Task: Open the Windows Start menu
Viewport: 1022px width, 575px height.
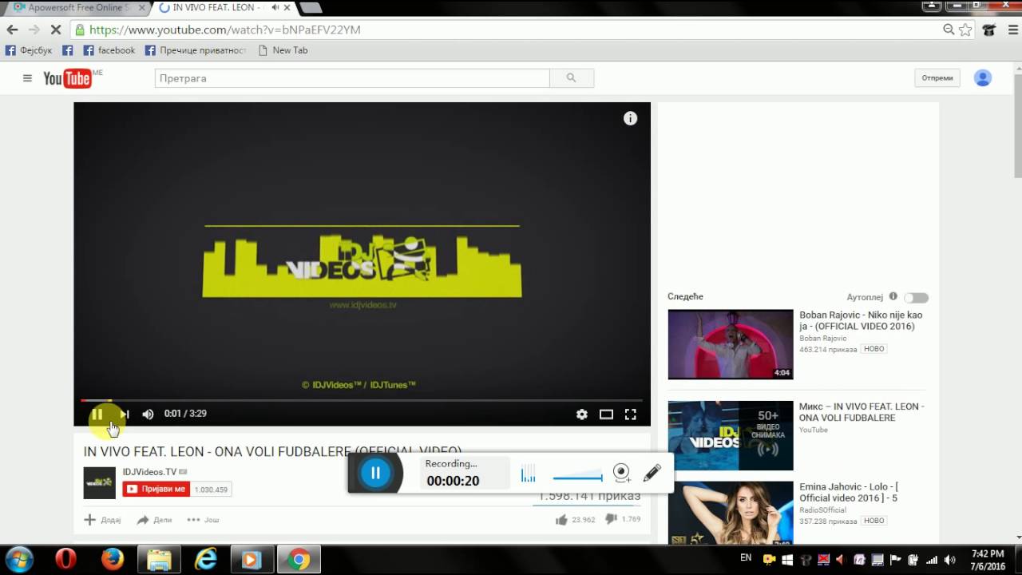Action: 19,560
